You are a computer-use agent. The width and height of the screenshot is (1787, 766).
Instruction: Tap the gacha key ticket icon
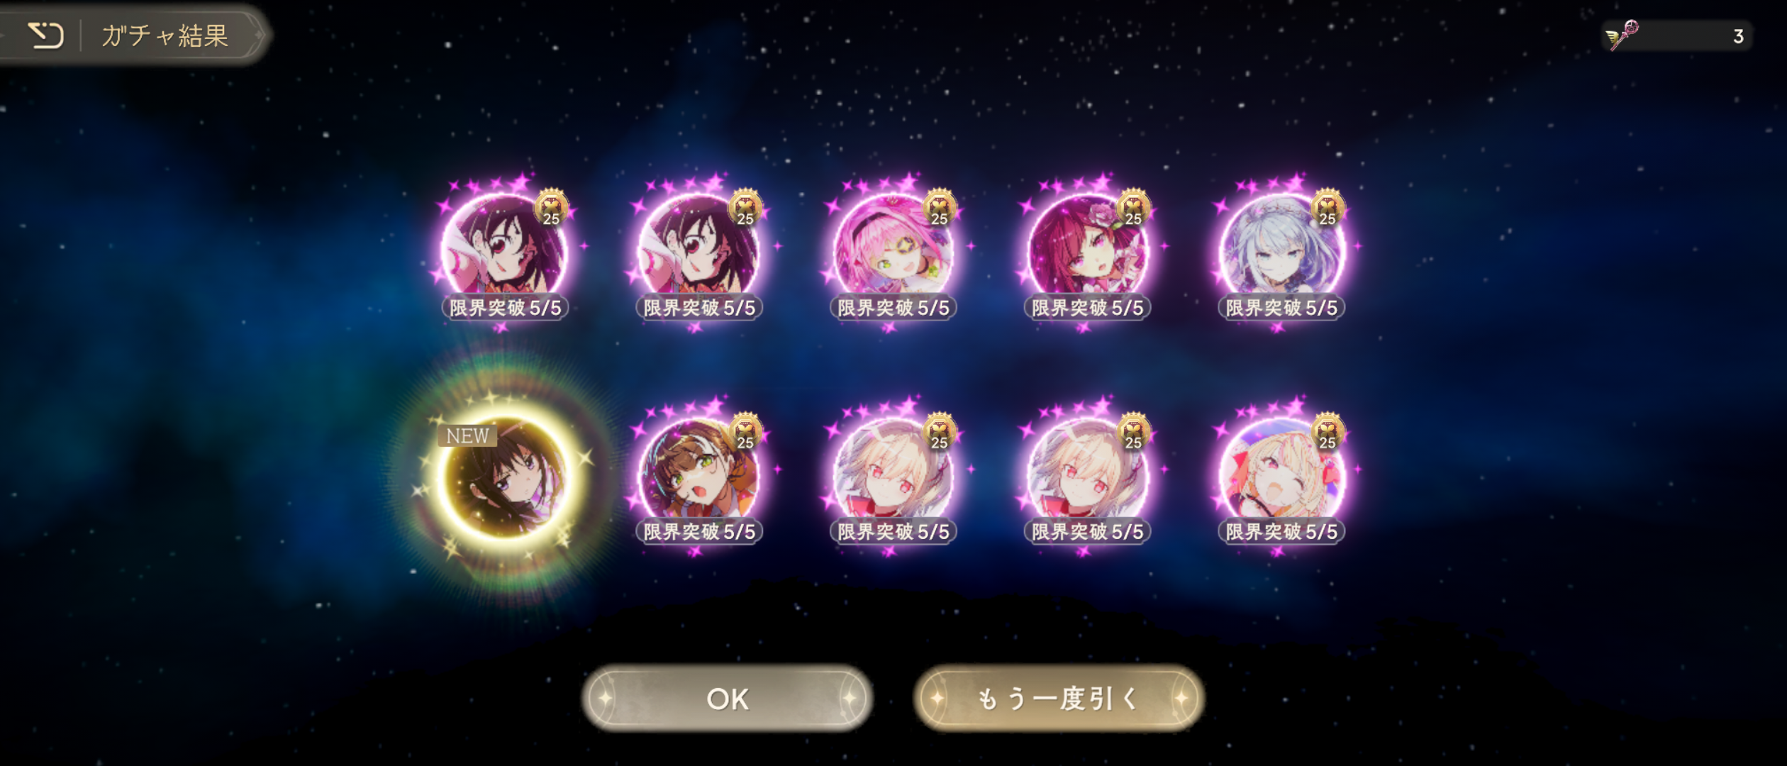(x=1622, y=35)
